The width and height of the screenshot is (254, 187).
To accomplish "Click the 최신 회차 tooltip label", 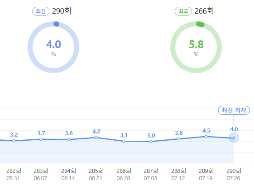I will 234,110.
